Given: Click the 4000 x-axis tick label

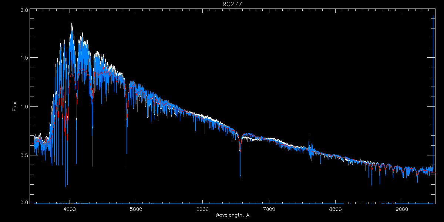Looking at the screenshot, I should [x=69, y=209].
